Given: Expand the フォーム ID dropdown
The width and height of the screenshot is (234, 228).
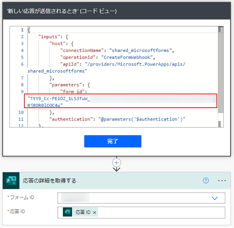Looking at the screenshot, I should tap(214, 198).
